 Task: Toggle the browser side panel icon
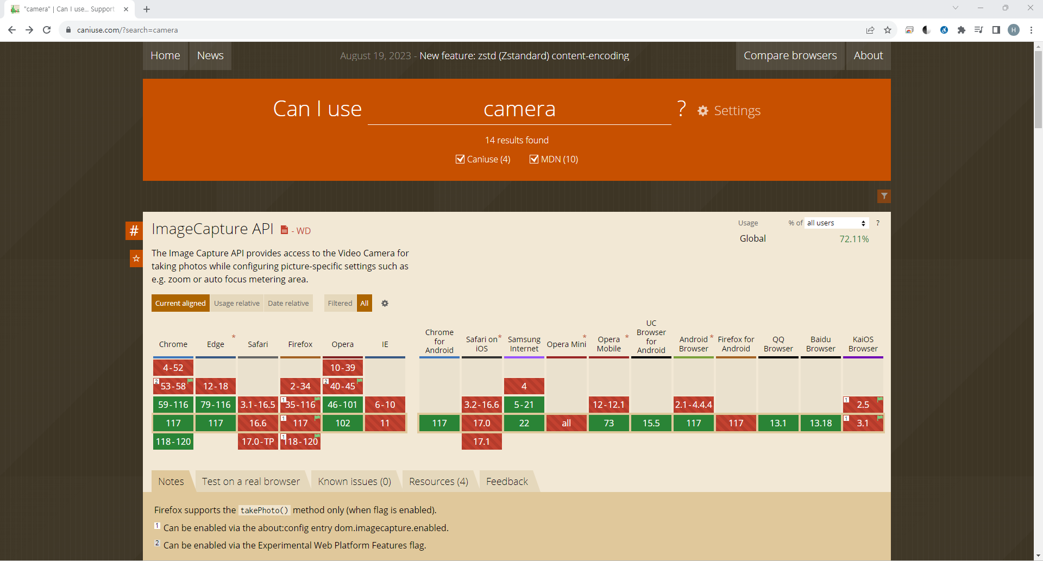click(x=996, y=30)
